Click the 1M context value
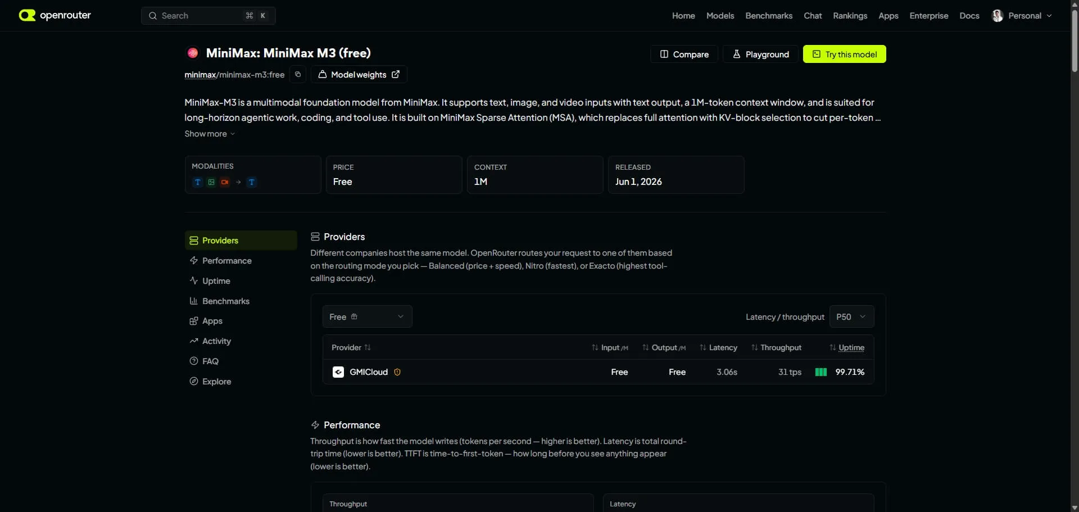1079x512 pixels. (480, 182)
